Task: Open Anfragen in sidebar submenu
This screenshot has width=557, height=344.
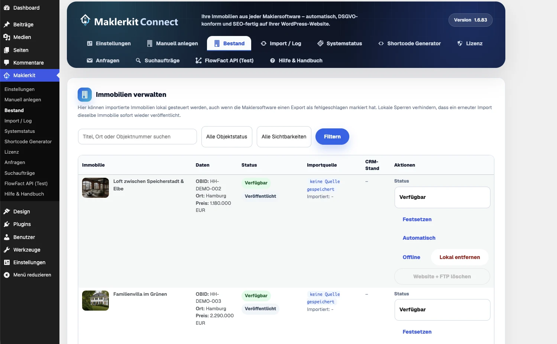Action: tap(15, 163)
